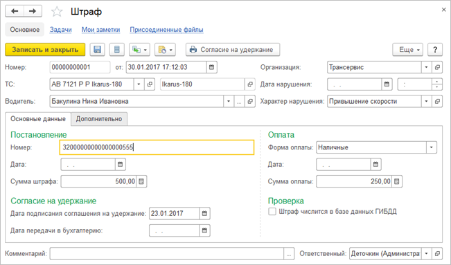Switch to the Дополнительно tab

[x=99, y=119]
